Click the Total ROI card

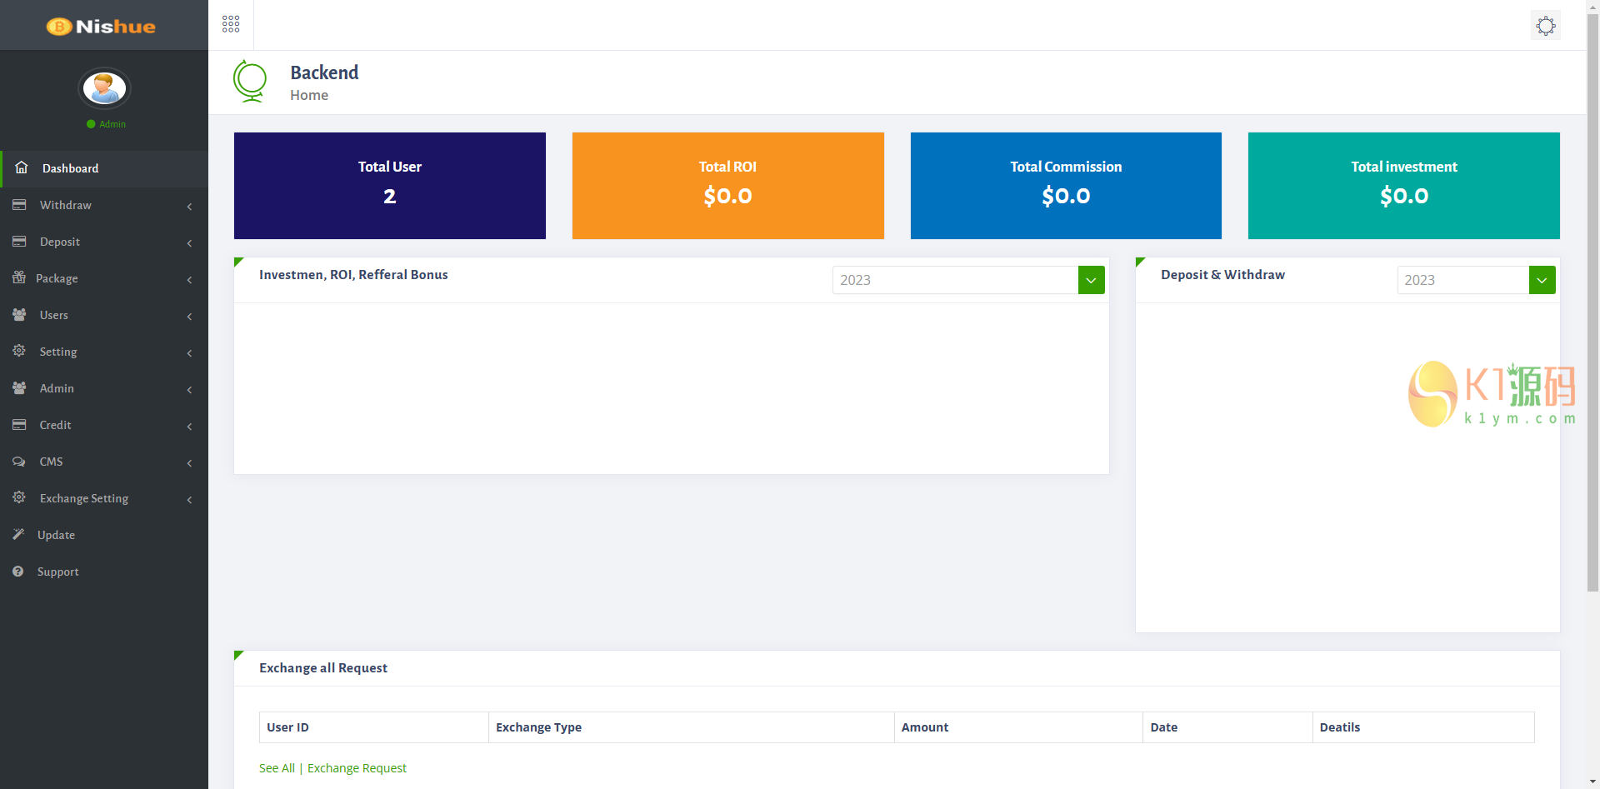[728, 186]
